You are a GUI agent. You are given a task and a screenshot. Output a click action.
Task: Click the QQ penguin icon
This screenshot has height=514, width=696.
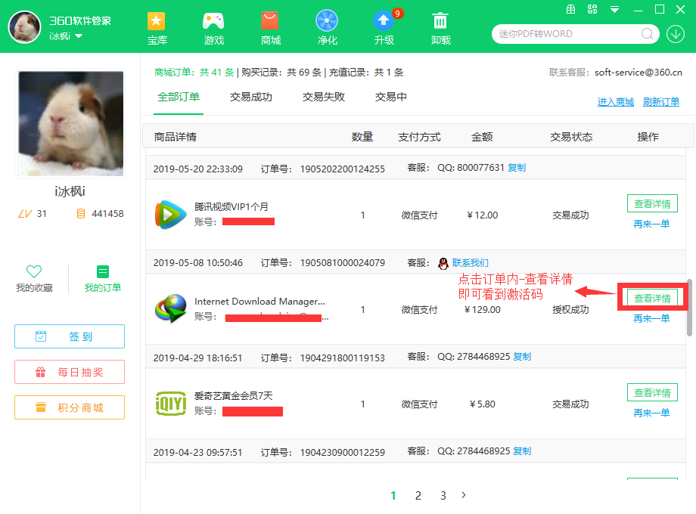[x=443, y=264]
